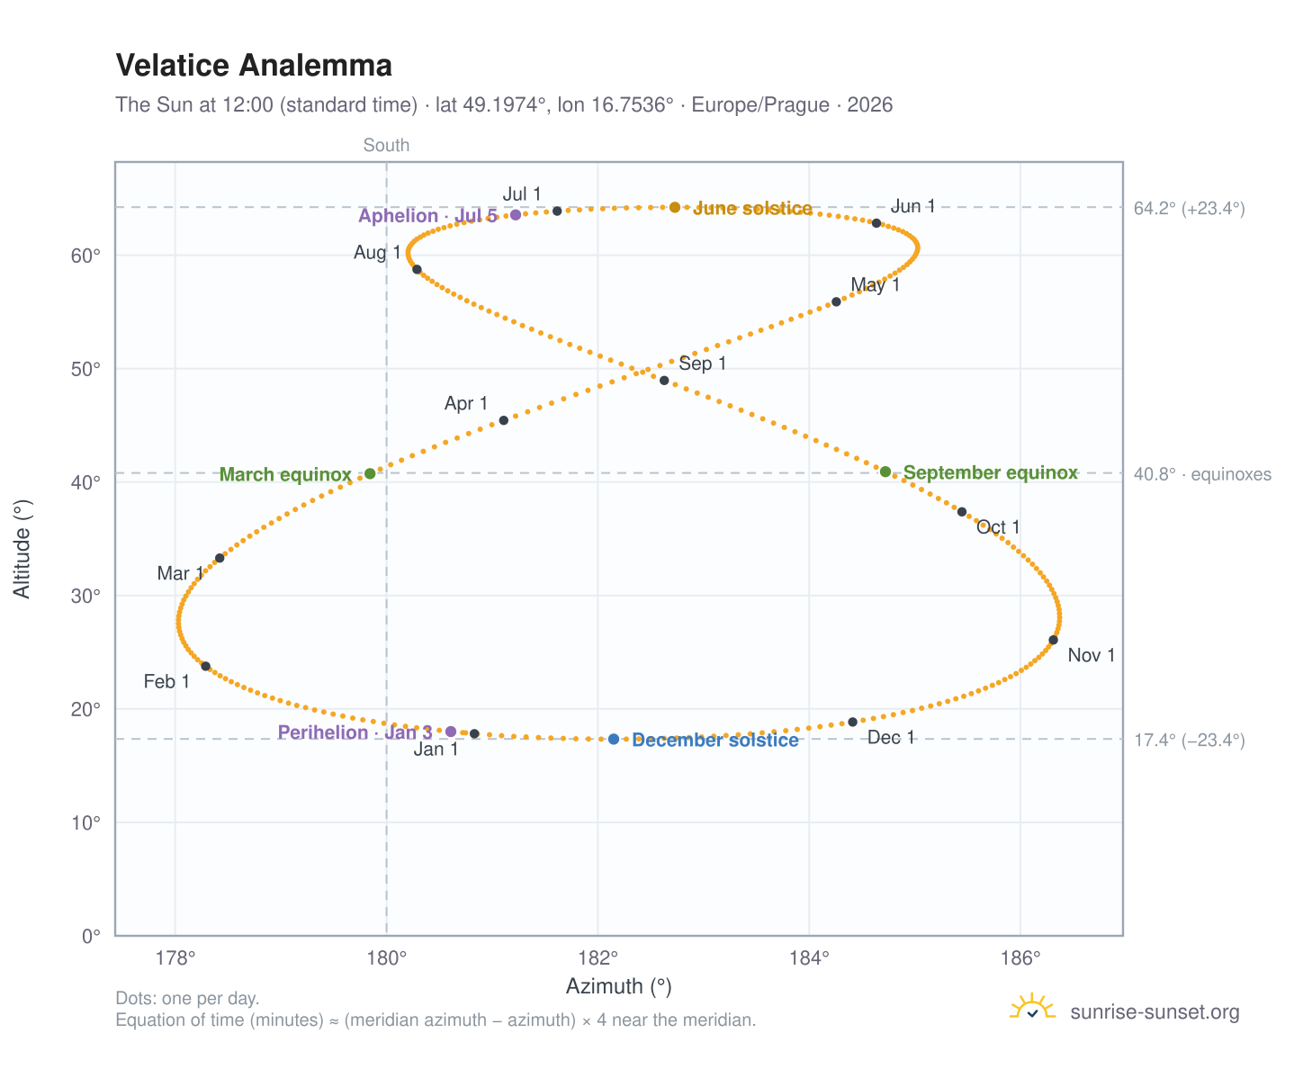
Task: Click the 'Dots: one per day.' note
Action: 188,999
